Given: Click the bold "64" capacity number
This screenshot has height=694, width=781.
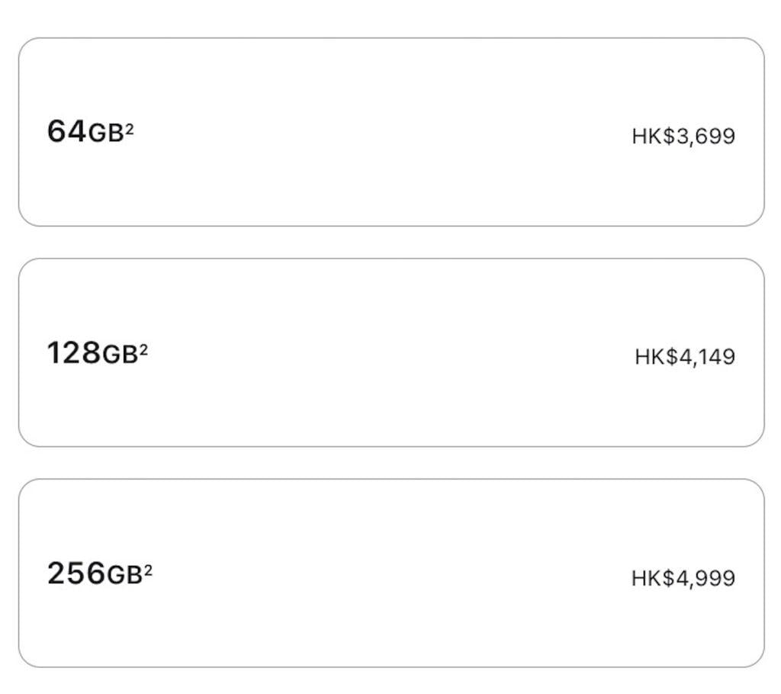Looking at the screenshot, I should [67, 132].
